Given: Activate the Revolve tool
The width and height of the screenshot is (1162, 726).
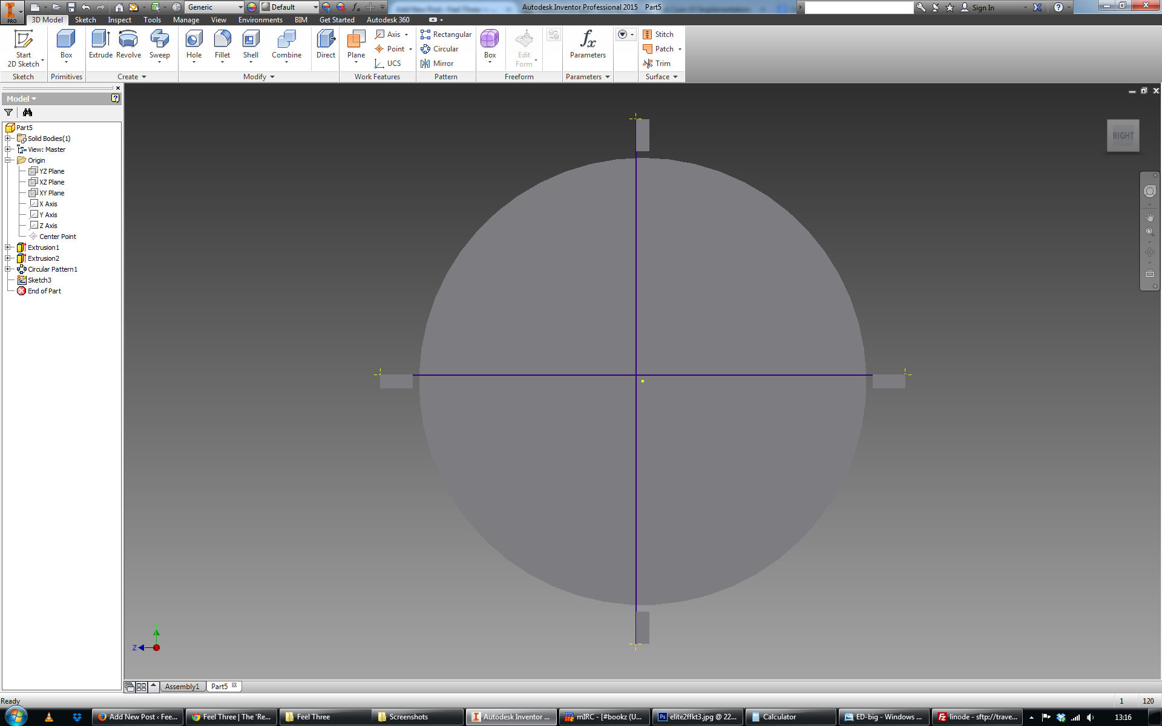Looking at the screenshot, I should pos(128,45).
